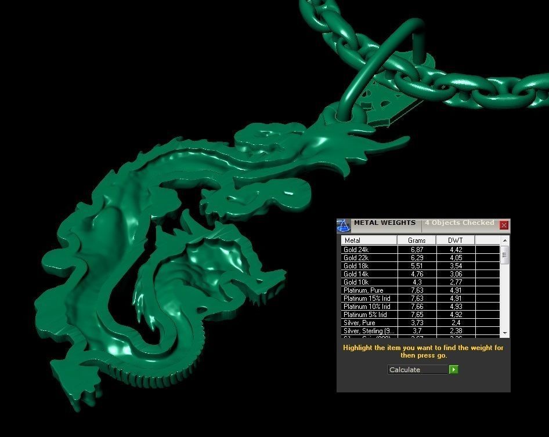This screenshot has height=437, width=549.
Task: Click the green go arrow beside Calculate
Action: (453, 370)
